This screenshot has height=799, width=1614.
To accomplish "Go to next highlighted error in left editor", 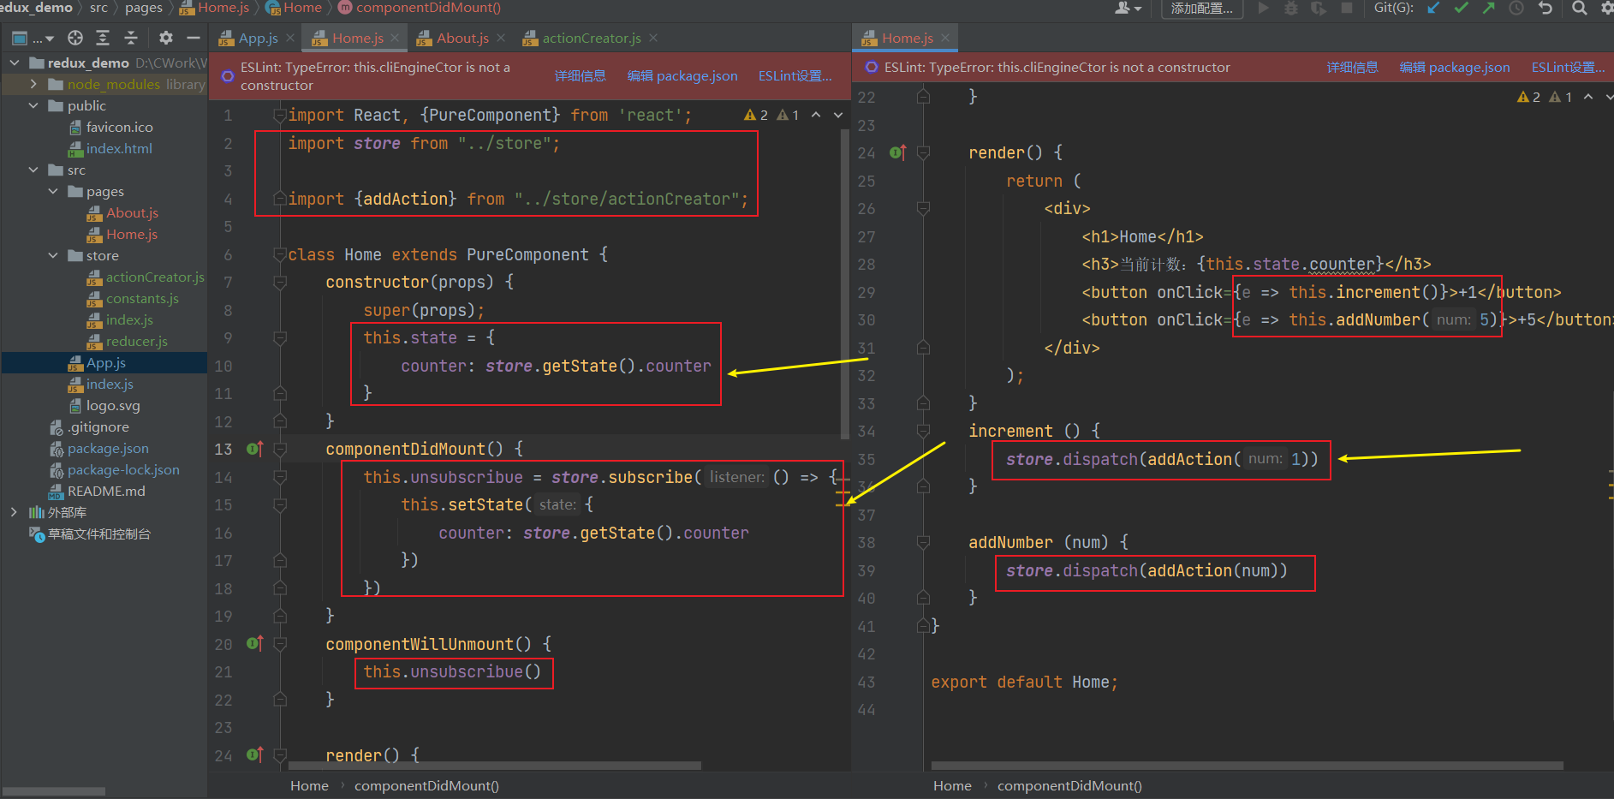I will 838,115.
